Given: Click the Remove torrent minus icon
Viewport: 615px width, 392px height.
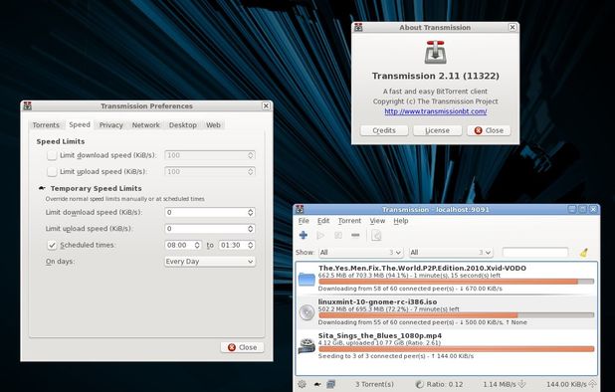Looking at the screenshot, I should (x=355, y=235).
